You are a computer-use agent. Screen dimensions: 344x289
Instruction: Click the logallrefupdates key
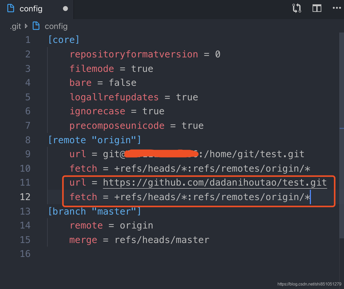(114, 97)
